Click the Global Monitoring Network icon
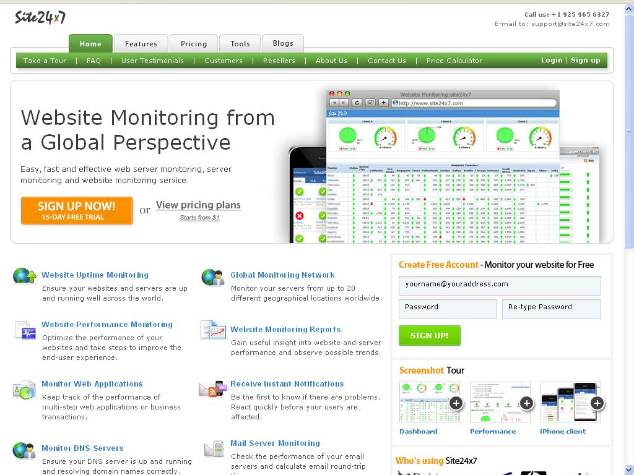This screenshot has height=475, width=634. pyautogui.click(x=212, y=278)
